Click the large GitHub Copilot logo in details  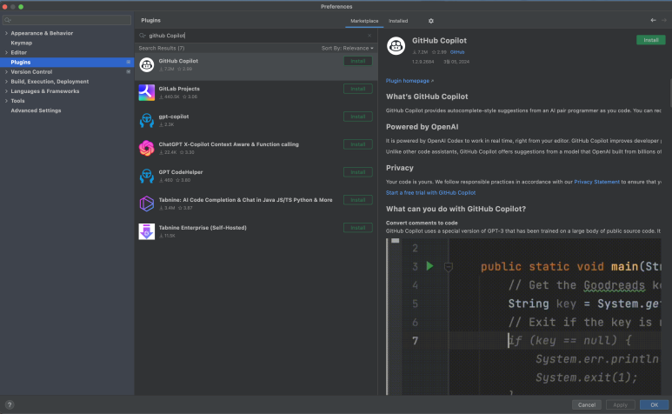point(396,46)
